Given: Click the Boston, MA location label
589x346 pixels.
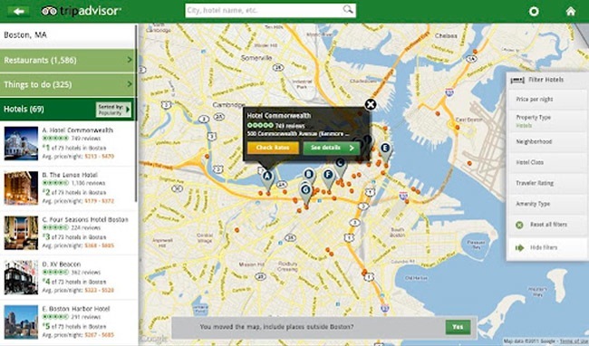Looking at the screenshot, I should coord(25,35).
